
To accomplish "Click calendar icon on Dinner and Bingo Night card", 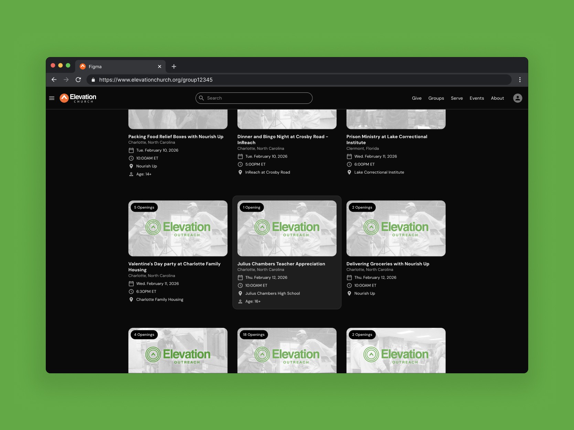I will (x=240, y=156).
